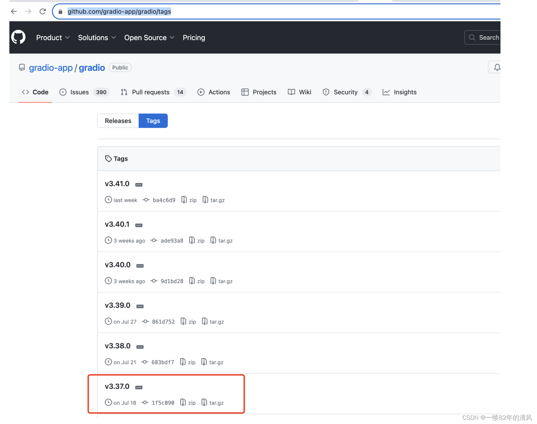Viewport: 537px width, 424px height.
Task: Expand the v3.37.0 tag ellipsis
Action: (139, 387)
